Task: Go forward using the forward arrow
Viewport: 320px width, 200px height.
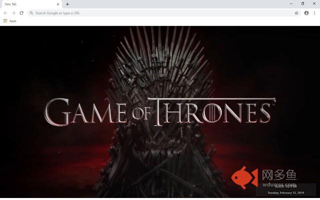Action: pyautogui.click(x=13, y=13)
